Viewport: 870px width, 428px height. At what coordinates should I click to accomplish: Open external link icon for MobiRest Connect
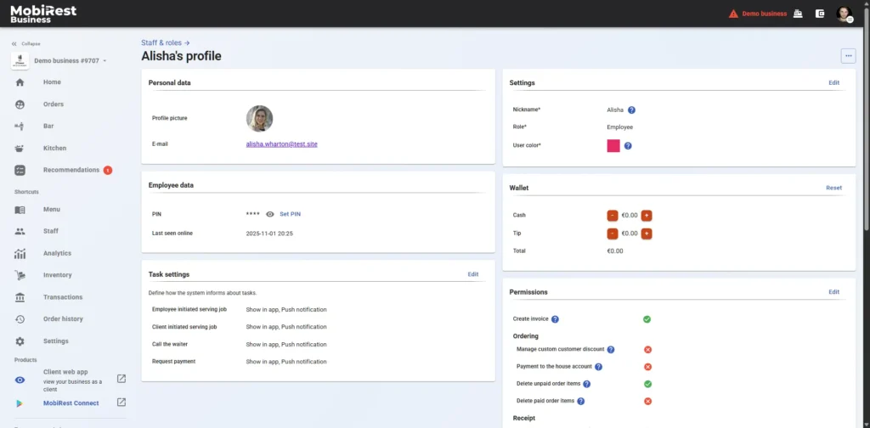pyautogui.click(x=121, y=403)
